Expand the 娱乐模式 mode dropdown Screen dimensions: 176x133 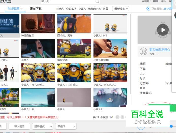pyautogui.click(x=42, y=126)
